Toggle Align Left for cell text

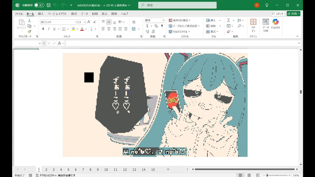103,29
